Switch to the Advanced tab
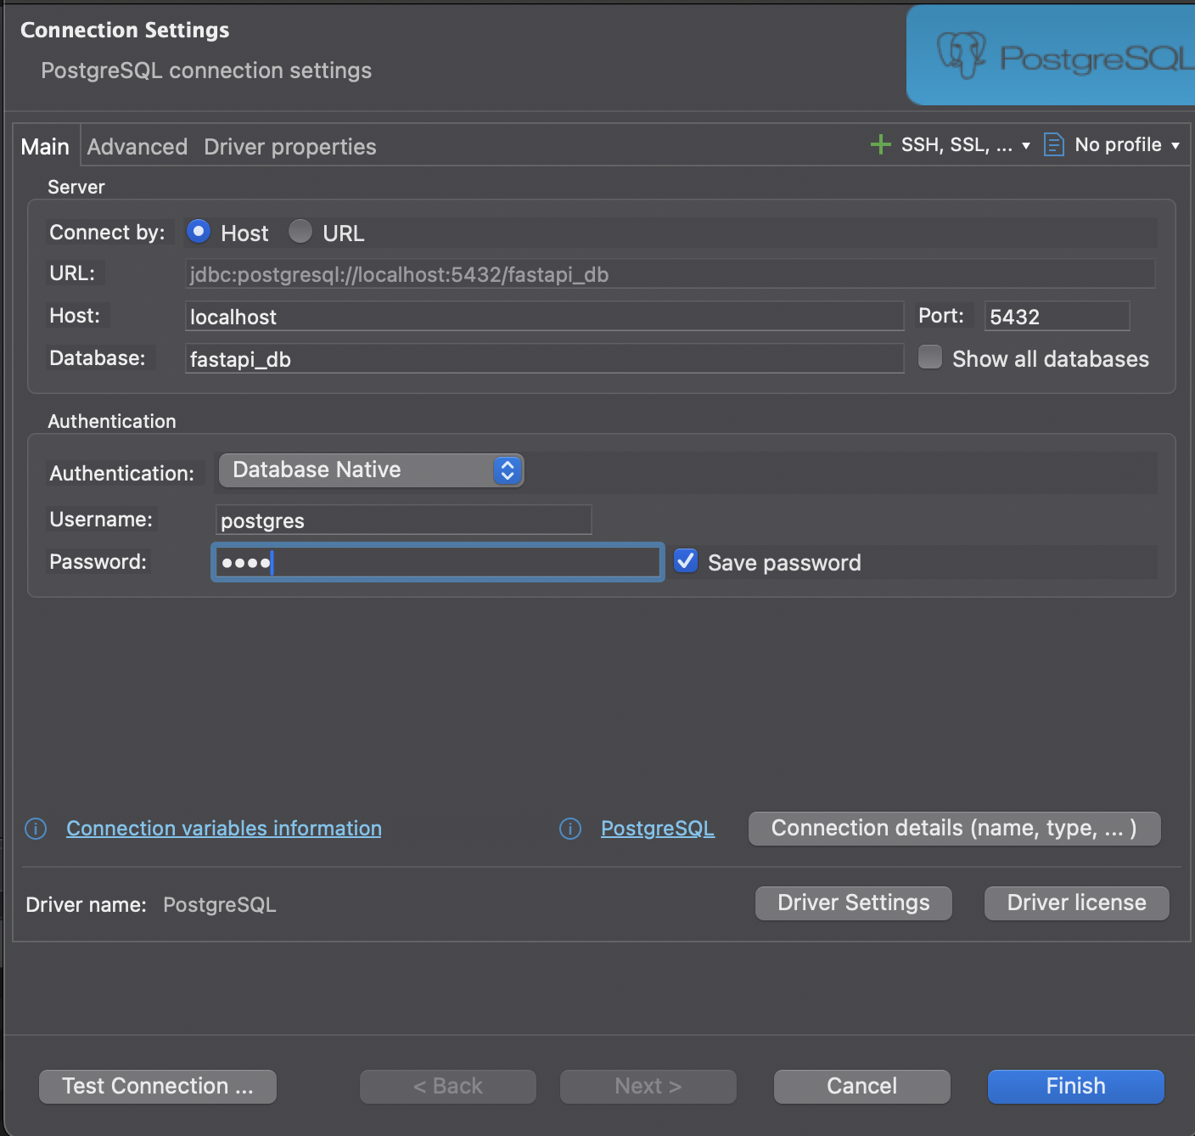The height and width of the screenshot is (1136, 1195). click(x=137, y=147)
